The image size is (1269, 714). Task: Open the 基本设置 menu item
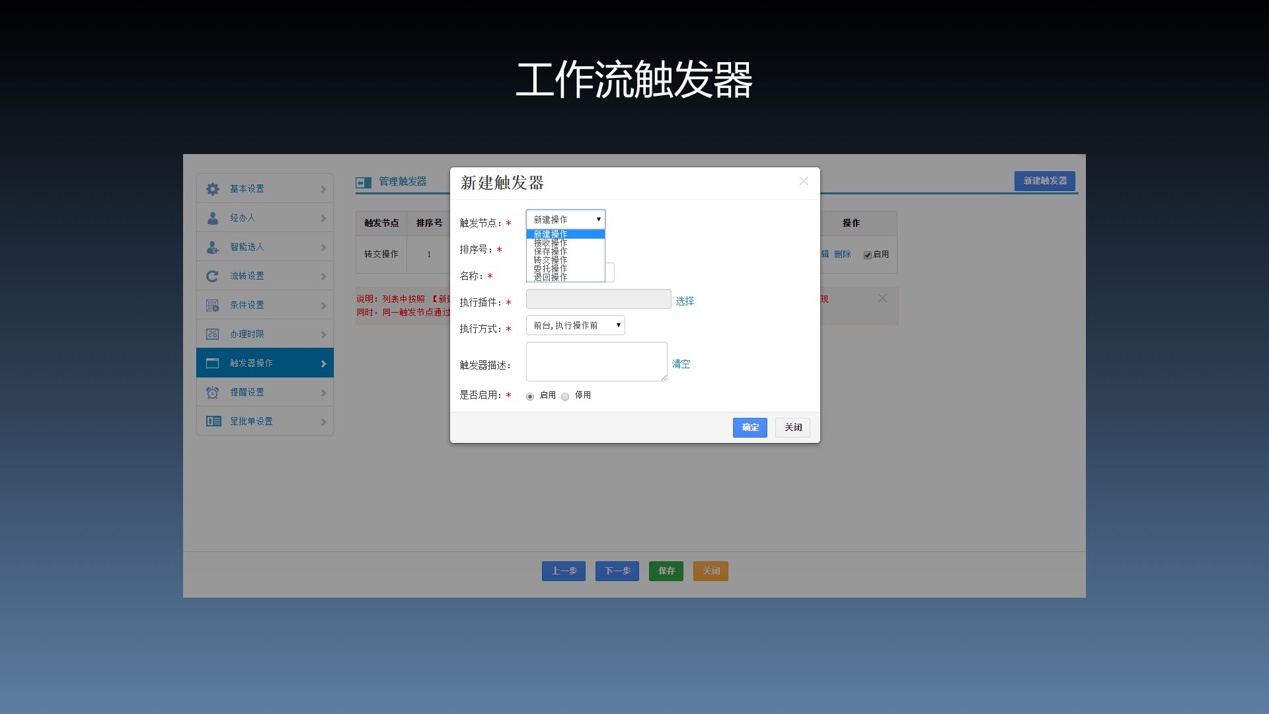coord(265,189)
